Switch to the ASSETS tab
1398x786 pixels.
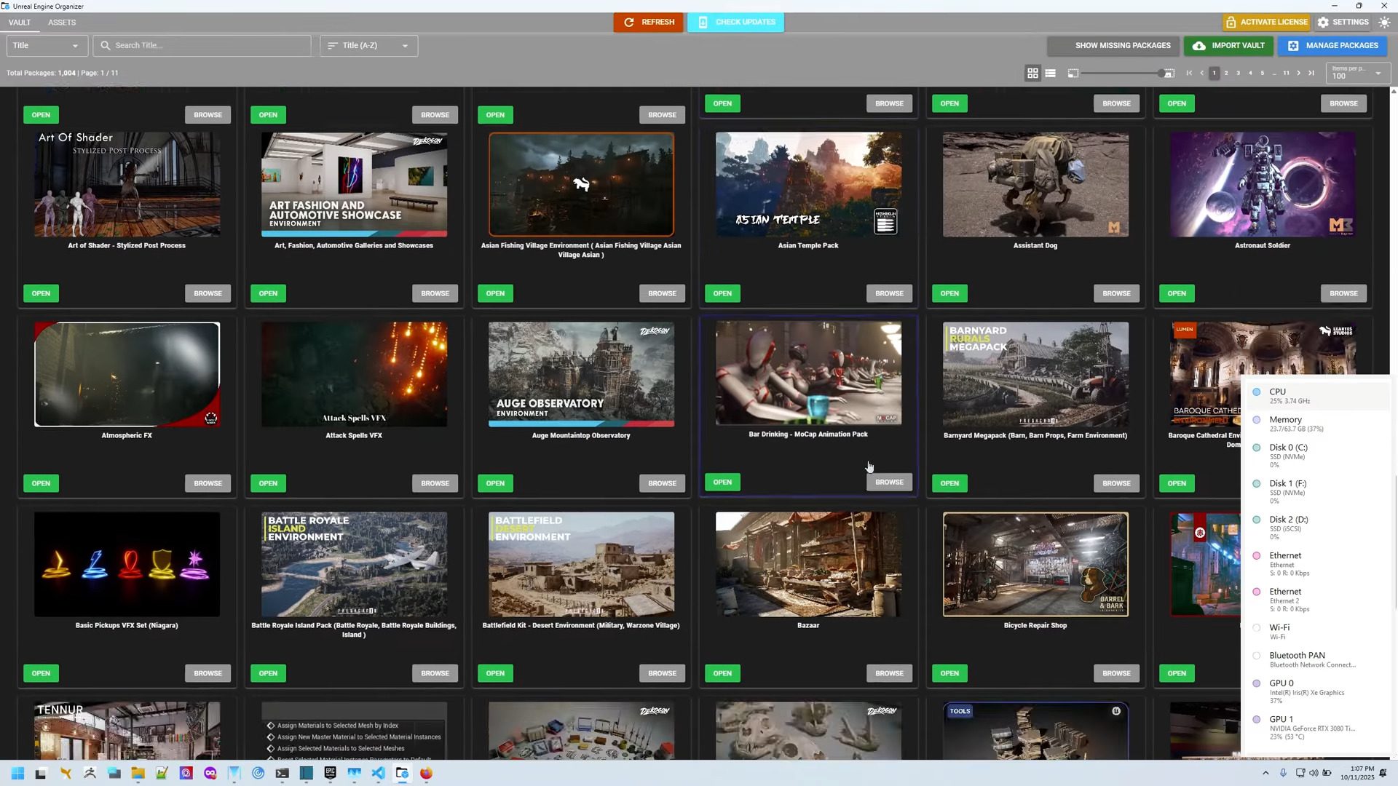[x=62, y=23]
